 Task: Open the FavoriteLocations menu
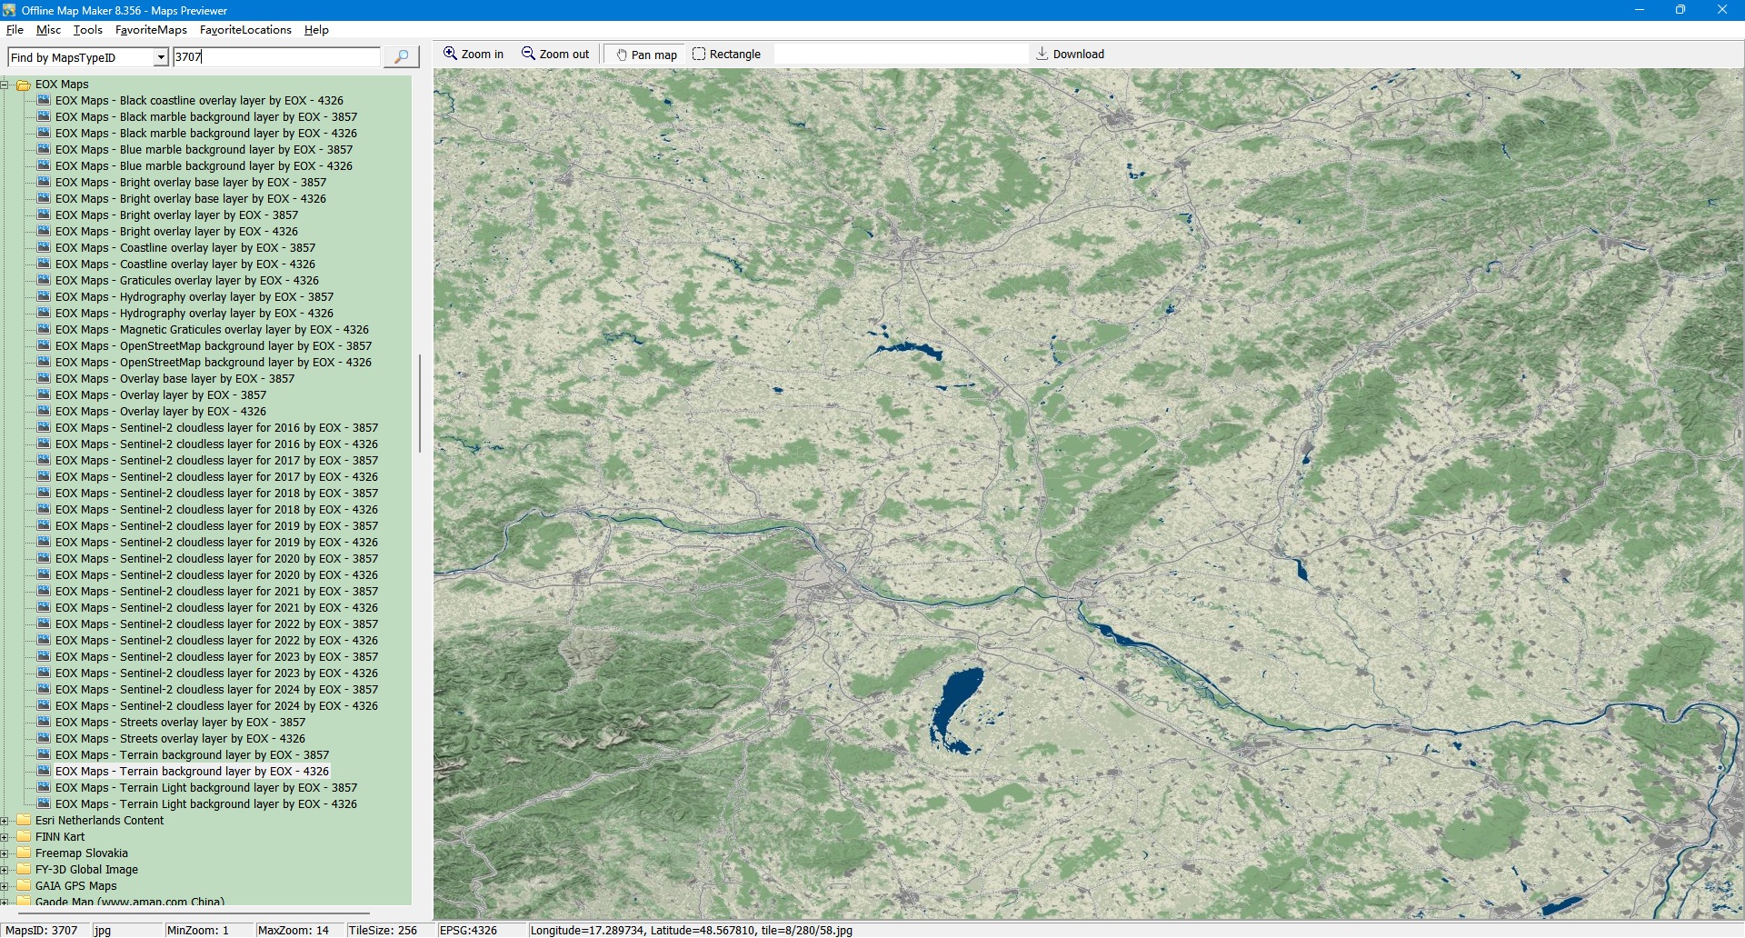(x=245, y=30)
